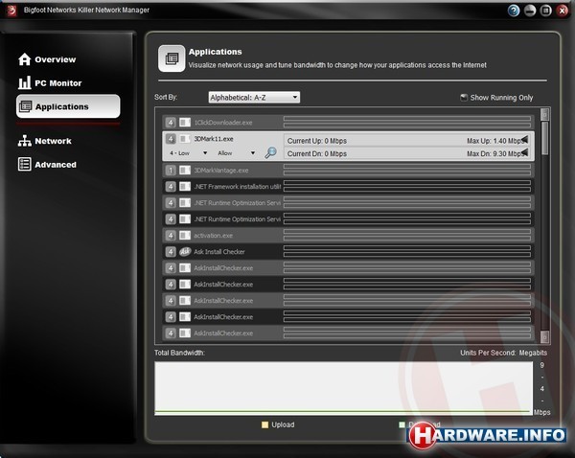575x458 pixels.
Task: Click the Ask logo icon
Action: click(x=185, y=252)
